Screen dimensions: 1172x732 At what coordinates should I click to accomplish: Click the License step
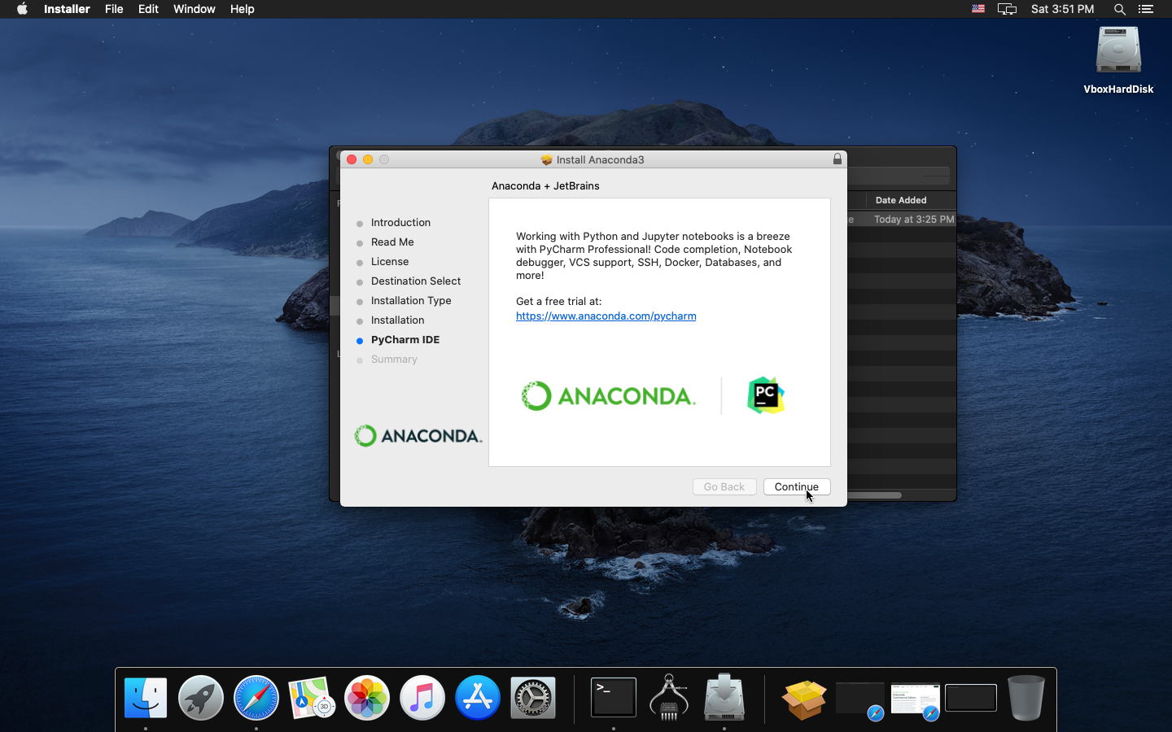tap(390, 261)
